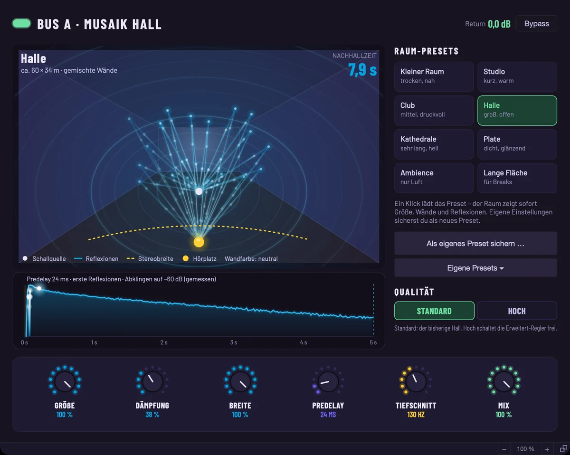Click the Bypass button

pyautogui.click(x=537, y=24)
